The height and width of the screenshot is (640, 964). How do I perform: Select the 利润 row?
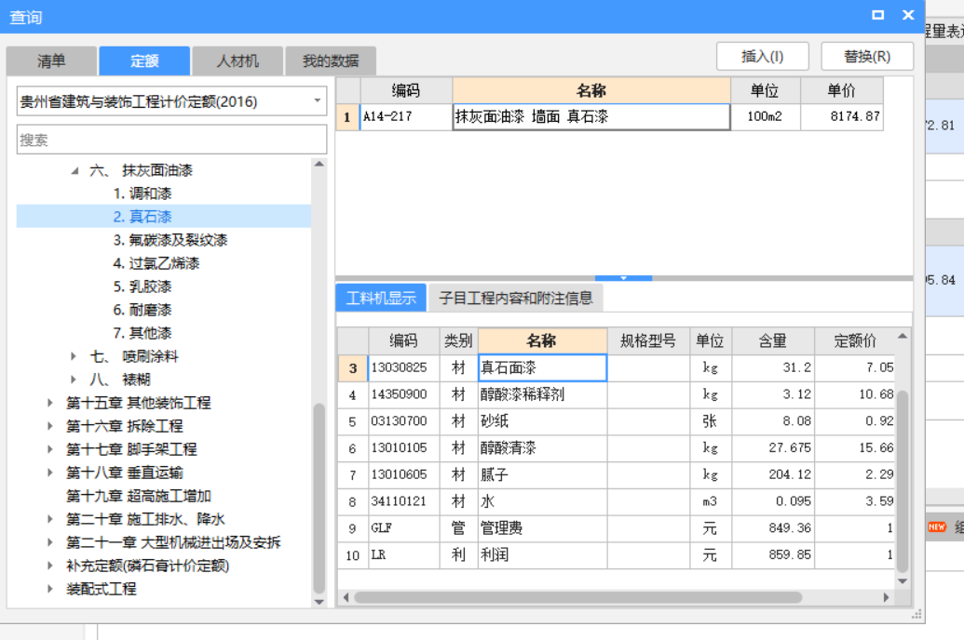[616, 555]
